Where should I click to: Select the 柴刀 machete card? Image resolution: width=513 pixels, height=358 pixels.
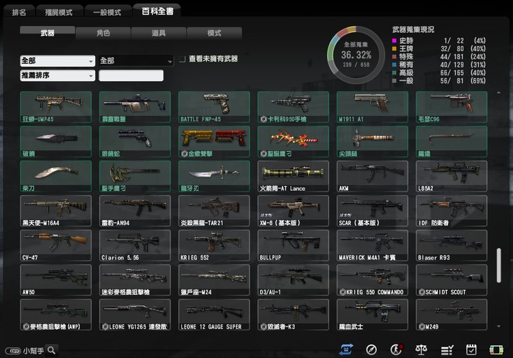55,176
